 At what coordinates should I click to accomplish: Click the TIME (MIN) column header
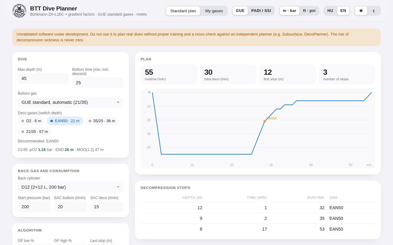coord(257,198)
